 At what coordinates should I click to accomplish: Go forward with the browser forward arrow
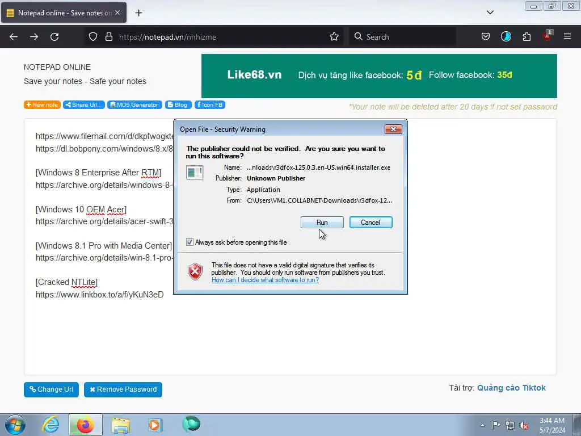[x=34, y=37]
